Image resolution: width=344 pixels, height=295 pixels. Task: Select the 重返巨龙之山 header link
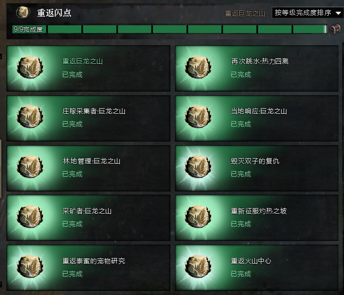click(x=245, y=13)
